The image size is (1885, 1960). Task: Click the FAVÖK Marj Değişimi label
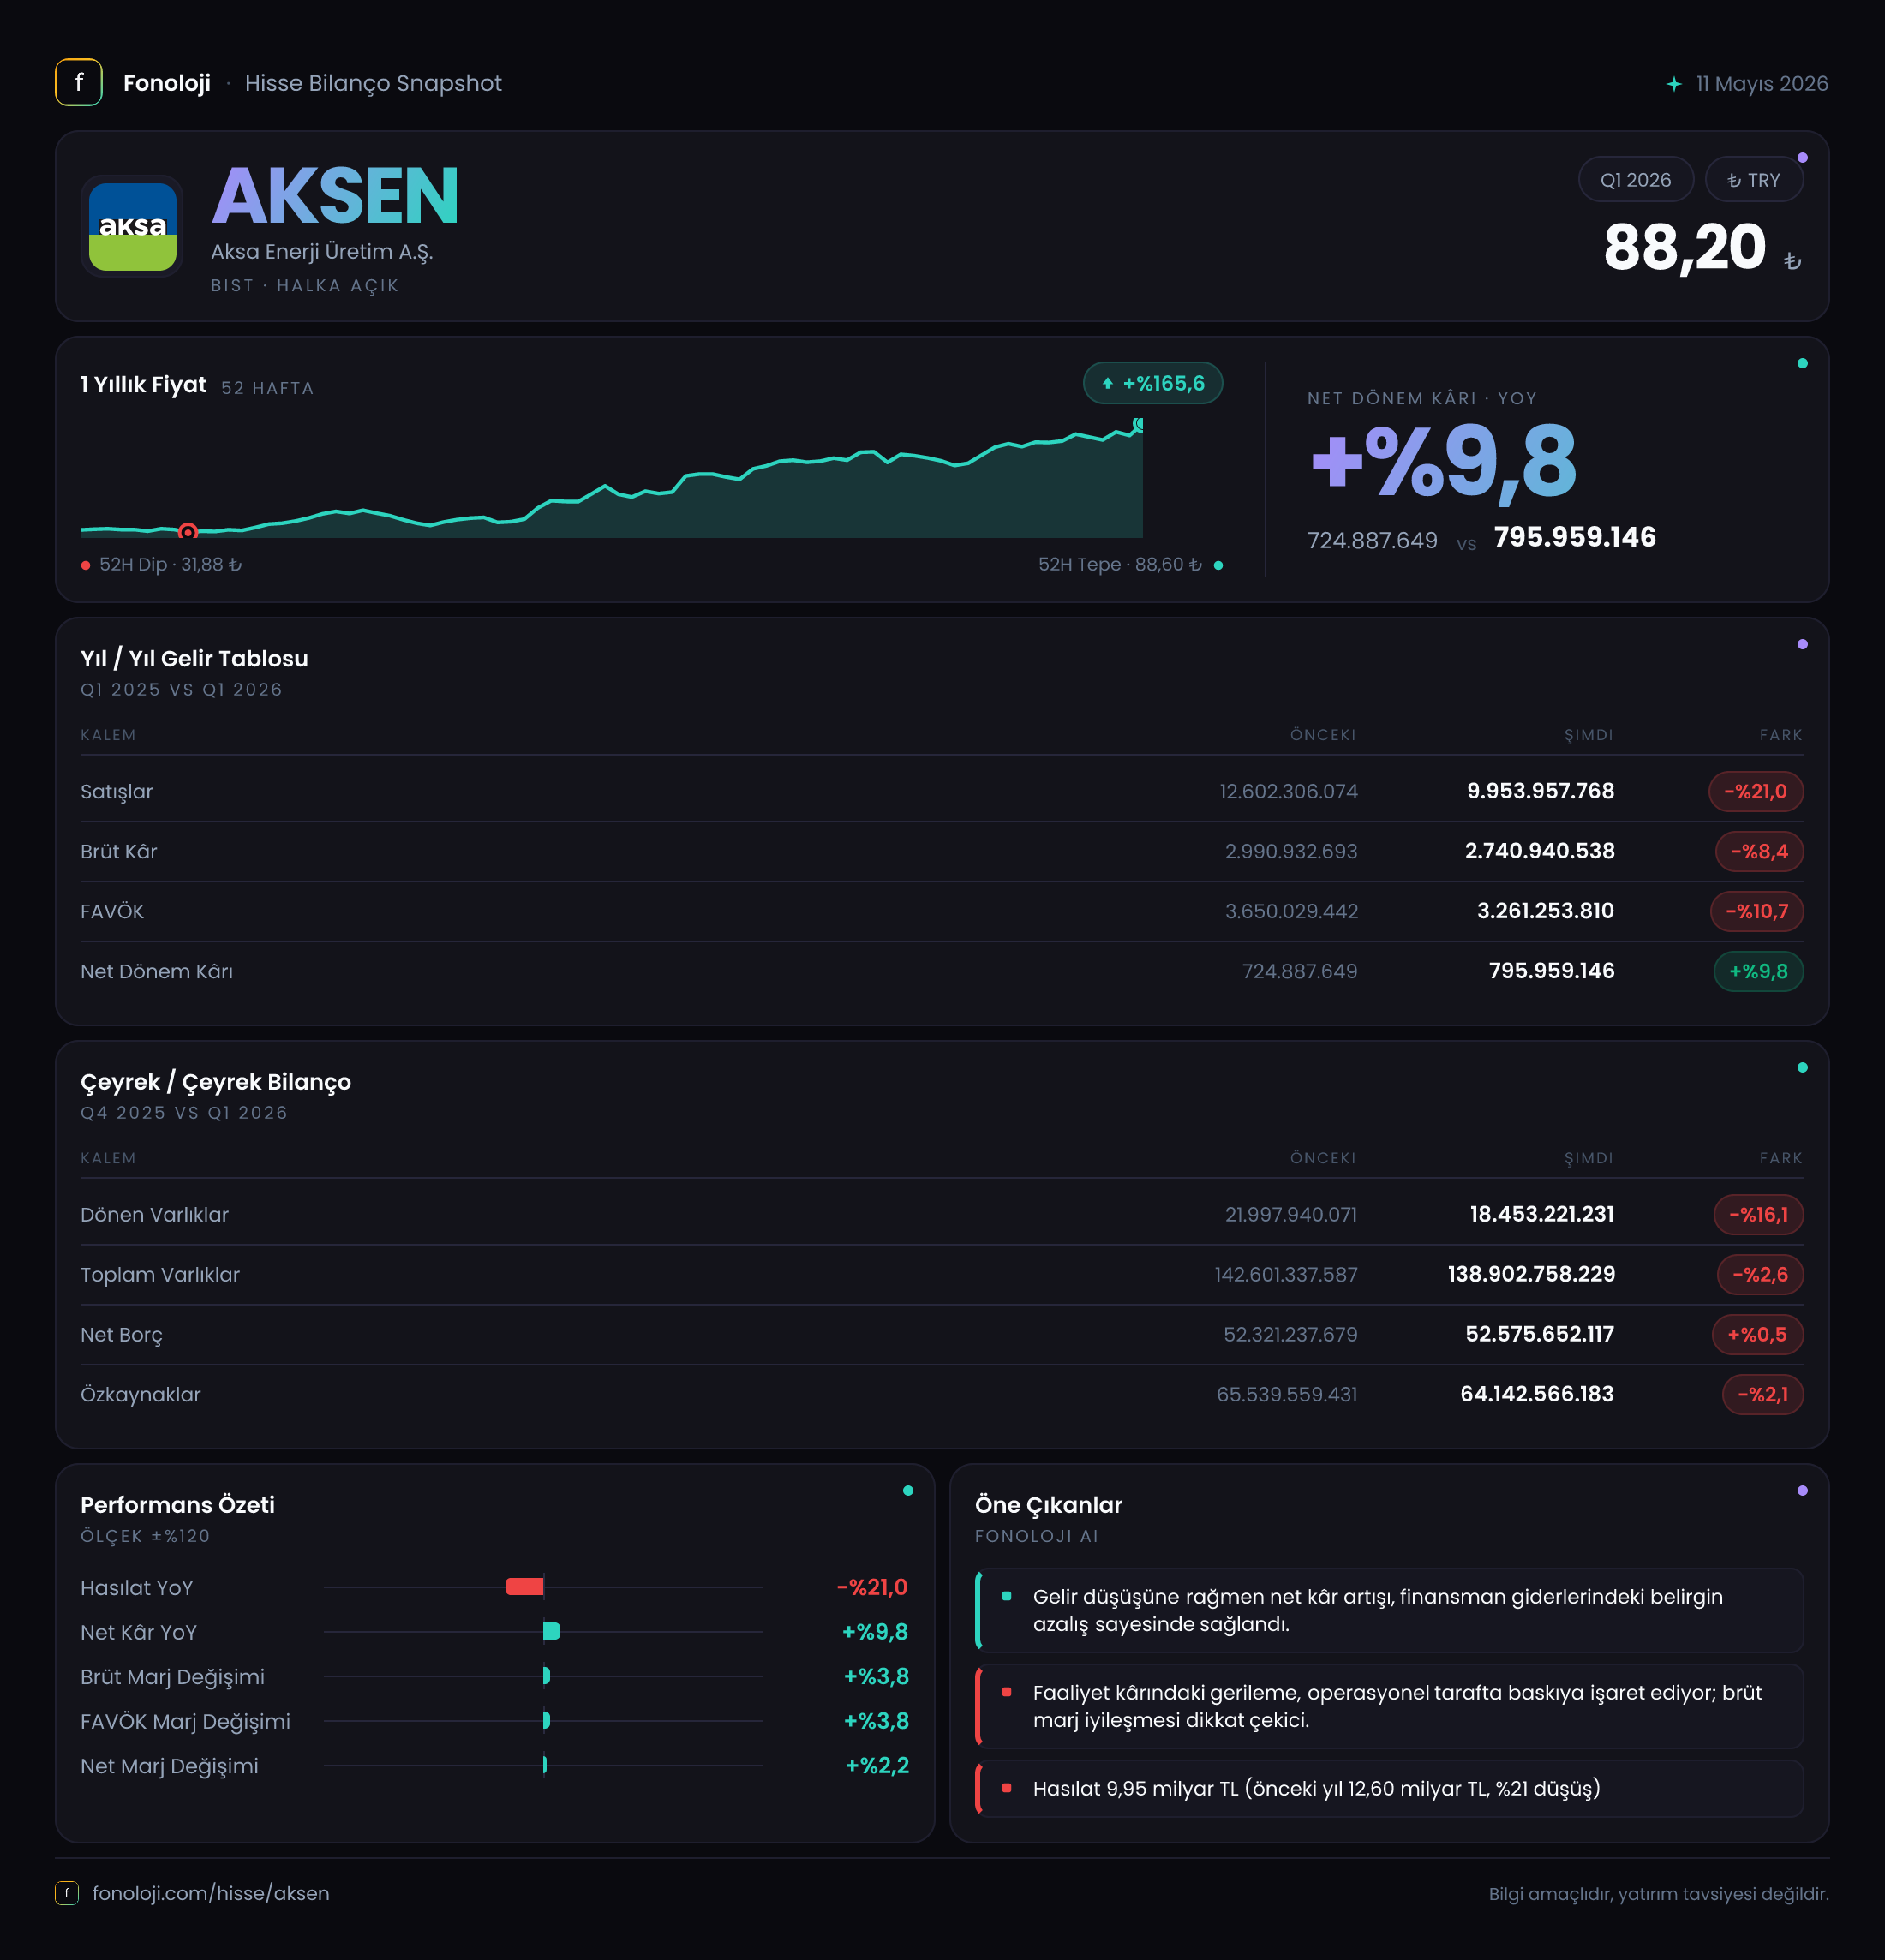point(186,1721)
